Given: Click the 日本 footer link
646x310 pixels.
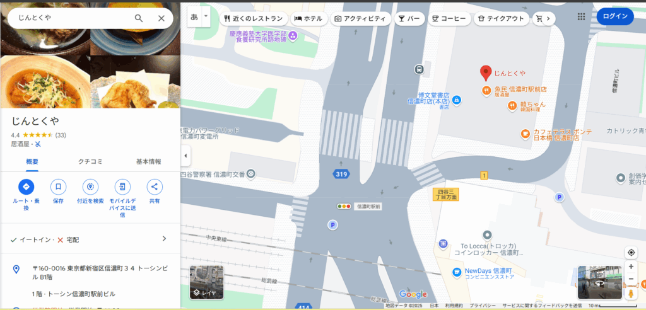Looking at the screenshot, I should (434, 306).
